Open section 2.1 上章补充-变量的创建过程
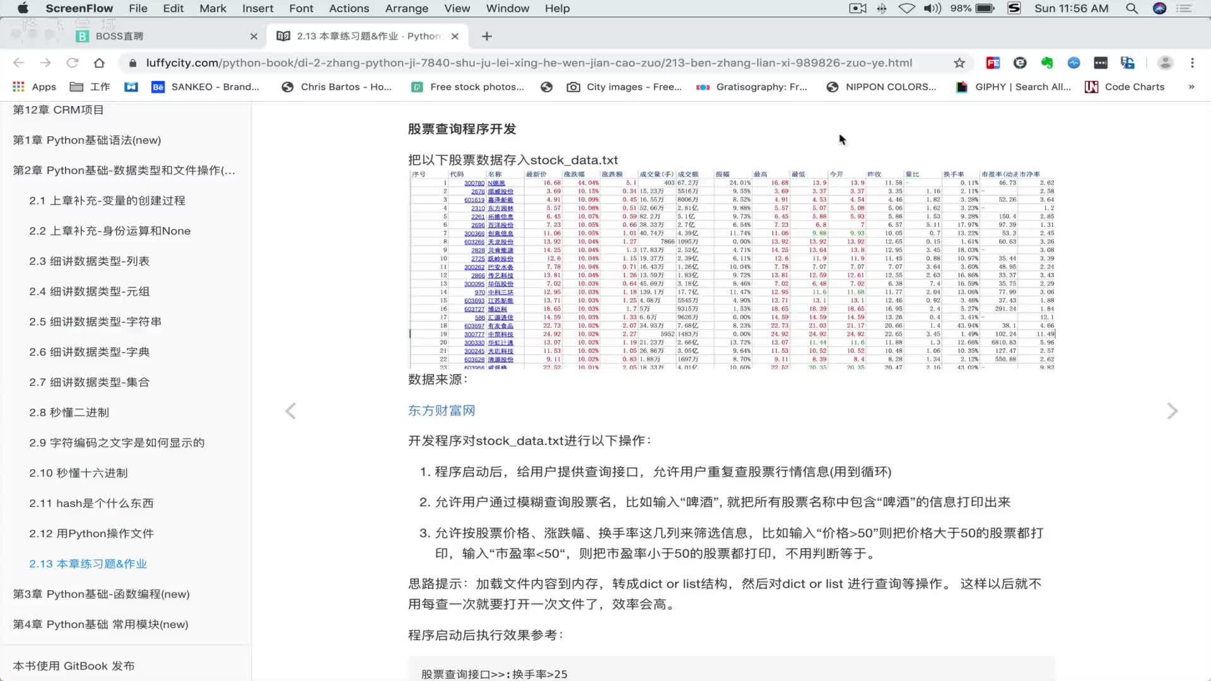Image resolution: width=1211 pixels, height=681 pixels. (x=107, y=201)
